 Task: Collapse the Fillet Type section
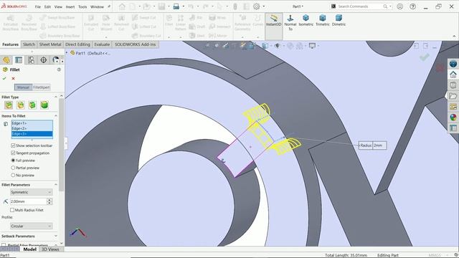point(56,97)
